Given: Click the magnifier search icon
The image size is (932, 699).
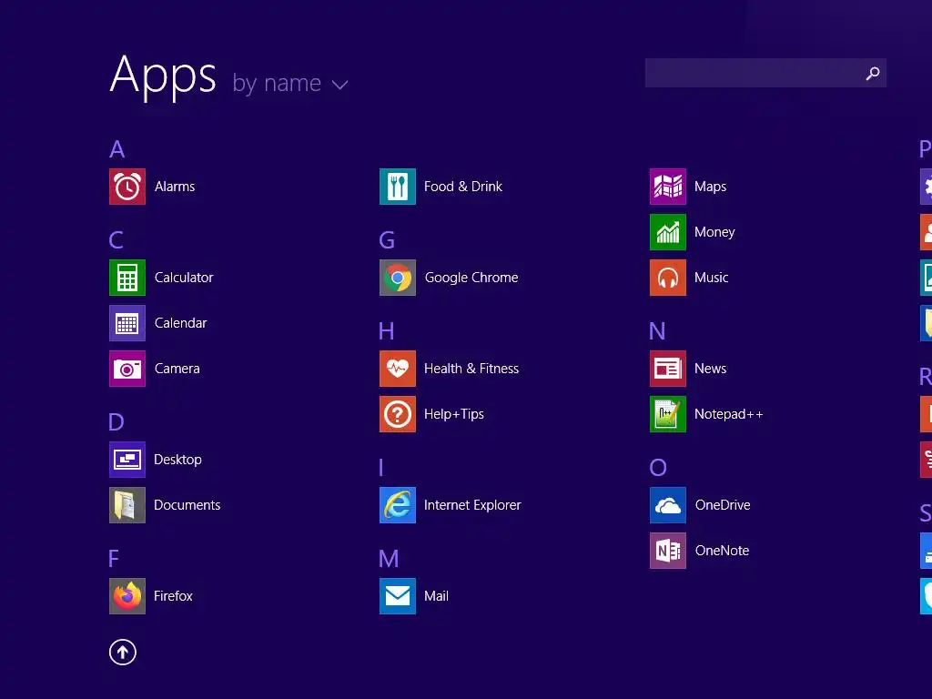Looking at the screenshot, I should click(873, 73).
